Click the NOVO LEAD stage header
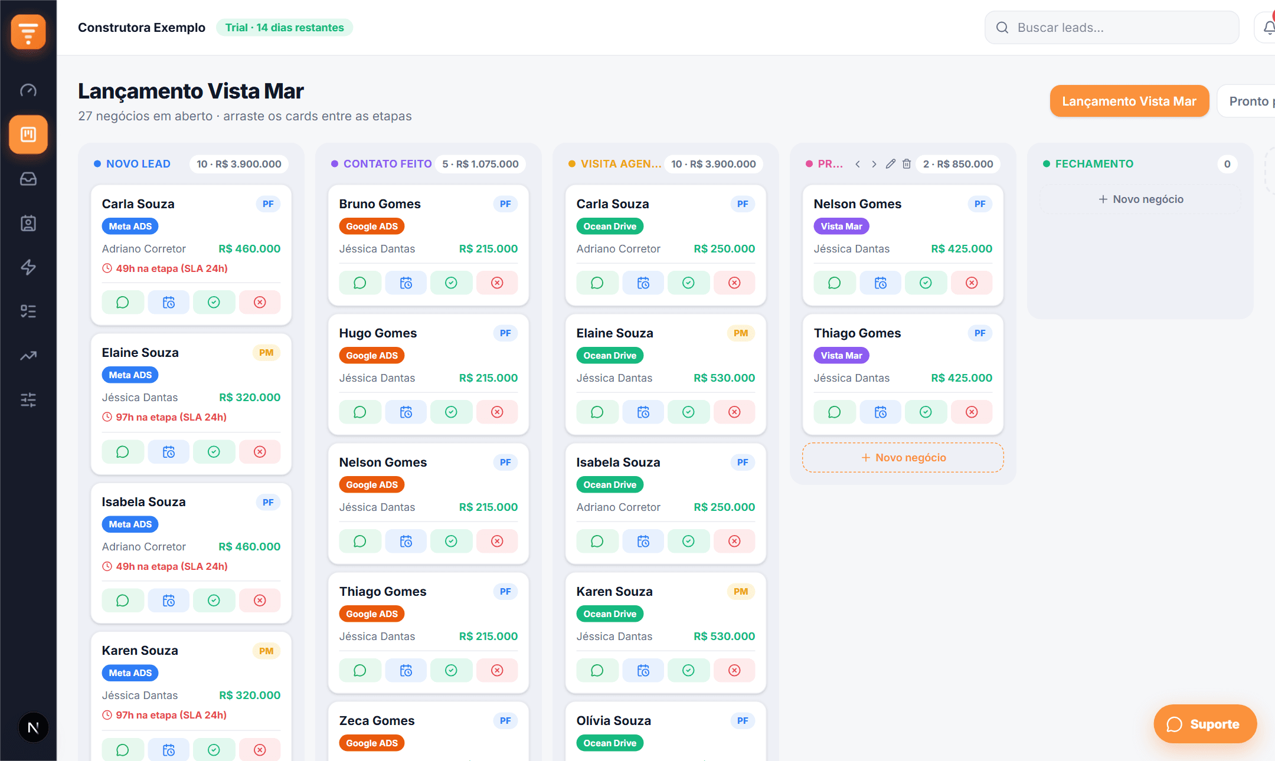 point(138,164)
